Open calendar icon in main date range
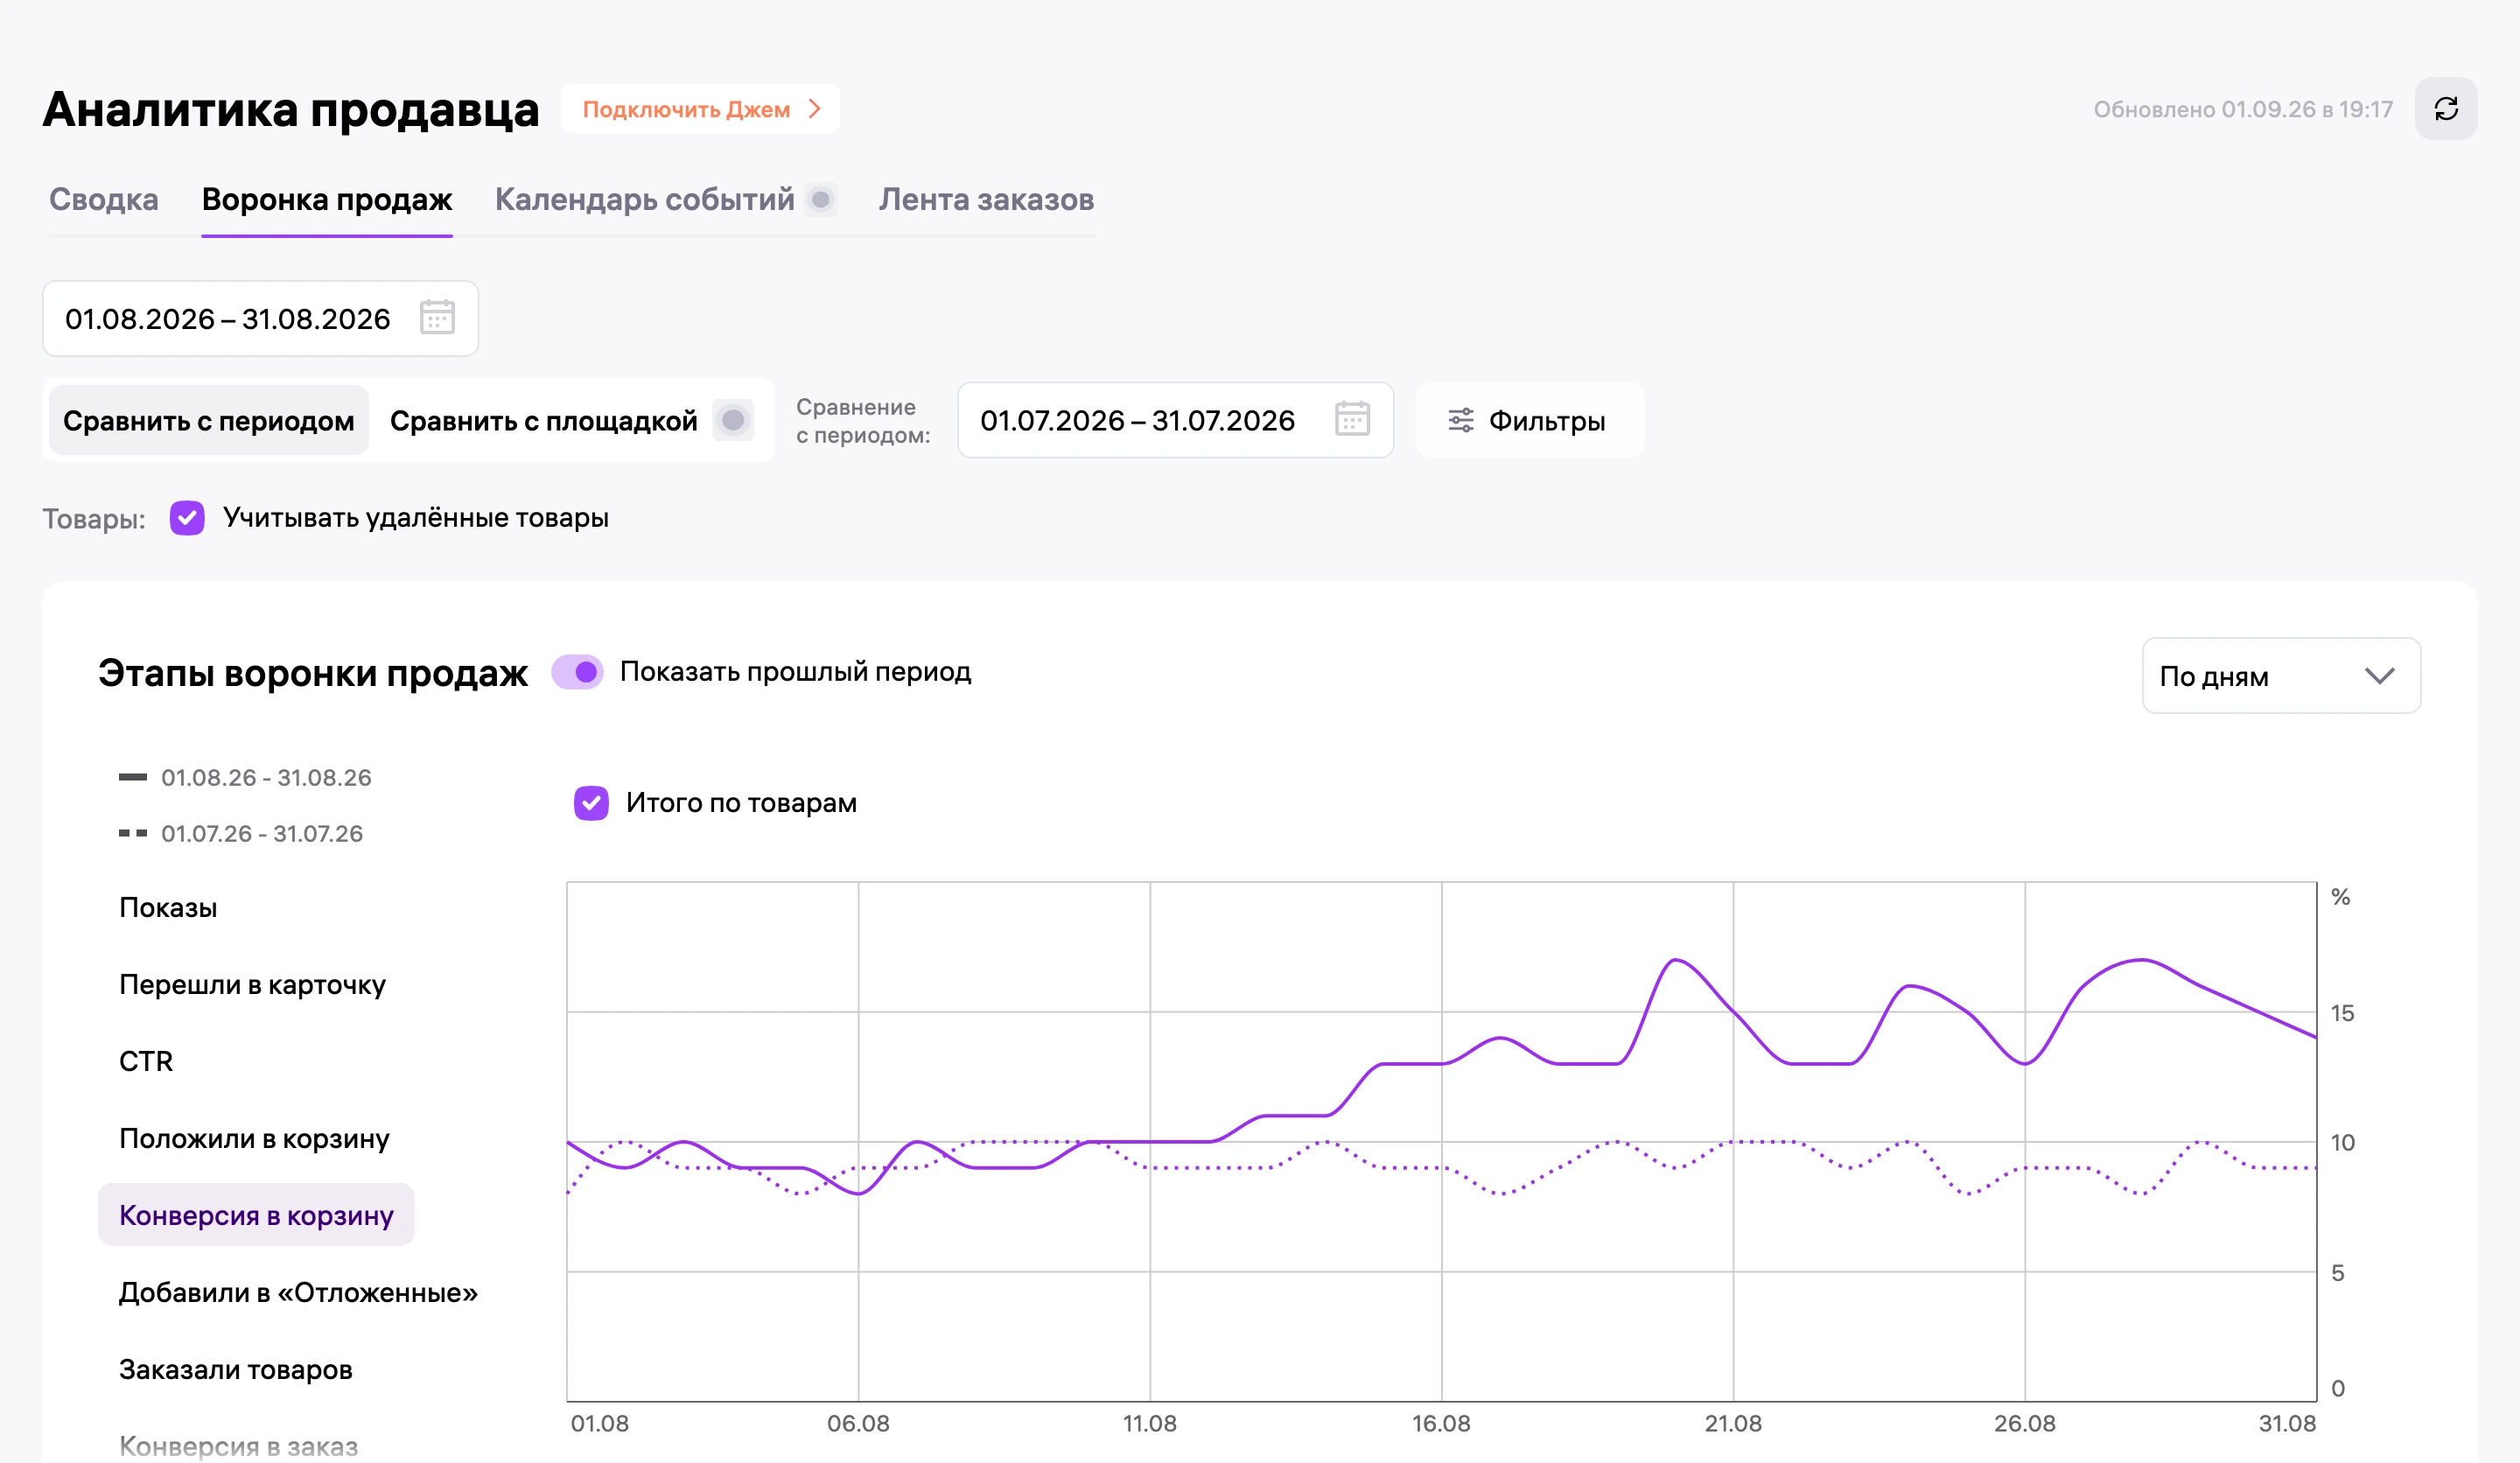The image size is (2520, 1463). [437, 318]
